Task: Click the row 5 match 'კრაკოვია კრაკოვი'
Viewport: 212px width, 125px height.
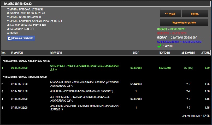Action: (63, 106)
